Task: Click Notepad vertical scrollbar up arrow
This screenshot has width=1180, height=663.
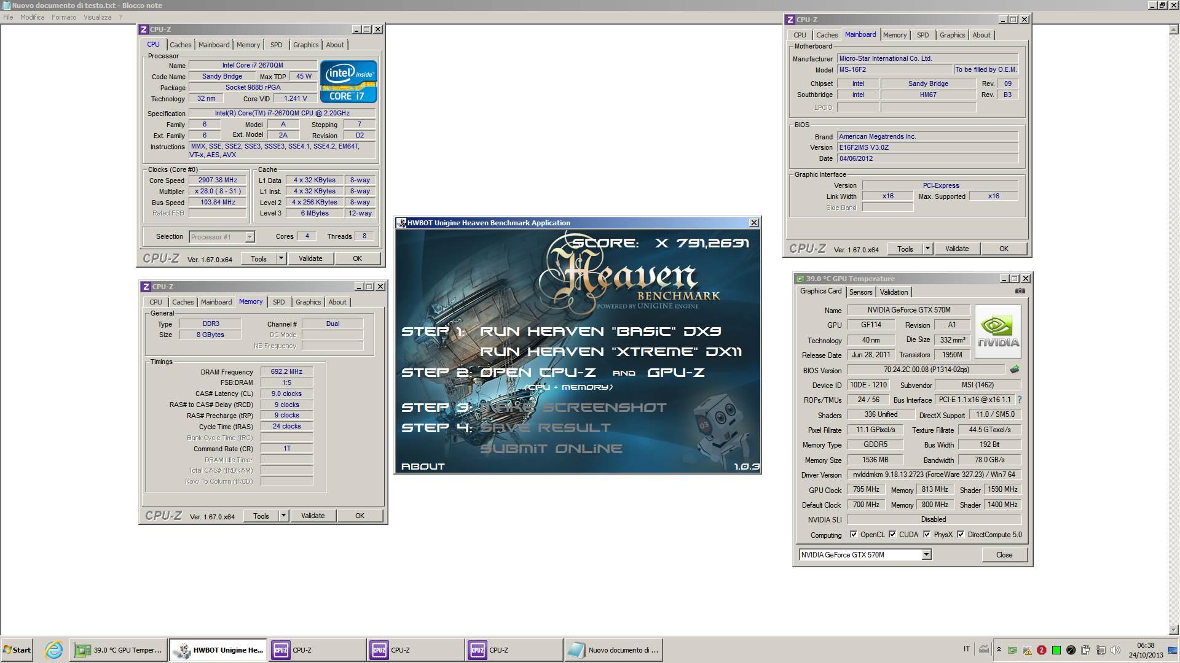Action: point(1174,29)
